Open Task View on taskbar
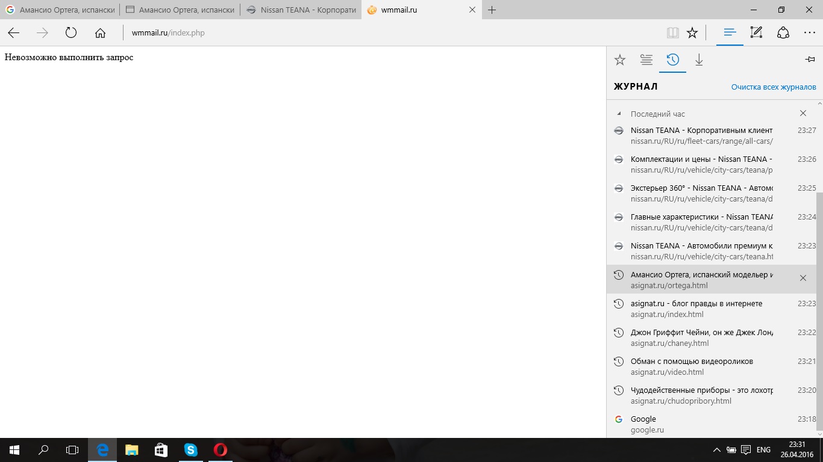The image size is (823, 462). [x=72, y=450]
